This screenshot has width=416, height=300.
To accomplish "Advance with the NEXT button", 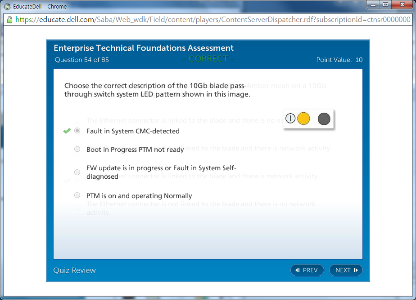I will [346, 270].
